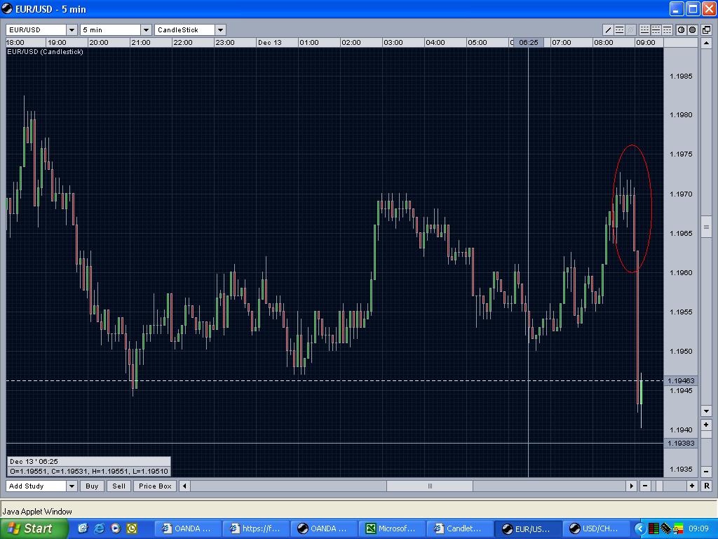Detach the chart into a separate window
The width and height of the screenshot is (718, 539).
tap(707, 29)
